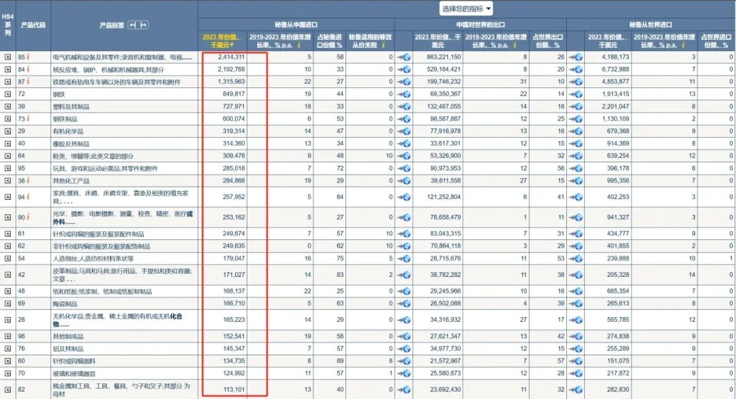Collapse the product label column with left arrow

click(x=134, y=25)
